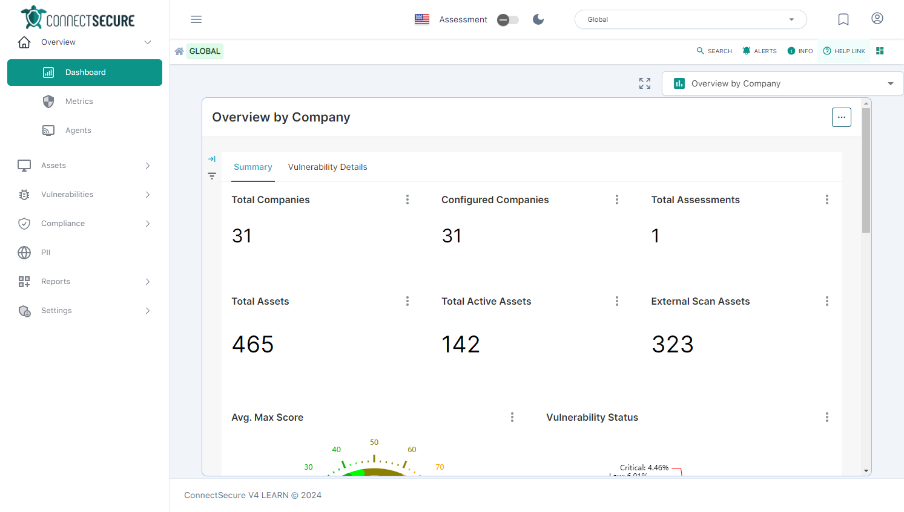Open Total Companies widget options menu
Viewport: 904px width, 512px height.
(407, 199)
